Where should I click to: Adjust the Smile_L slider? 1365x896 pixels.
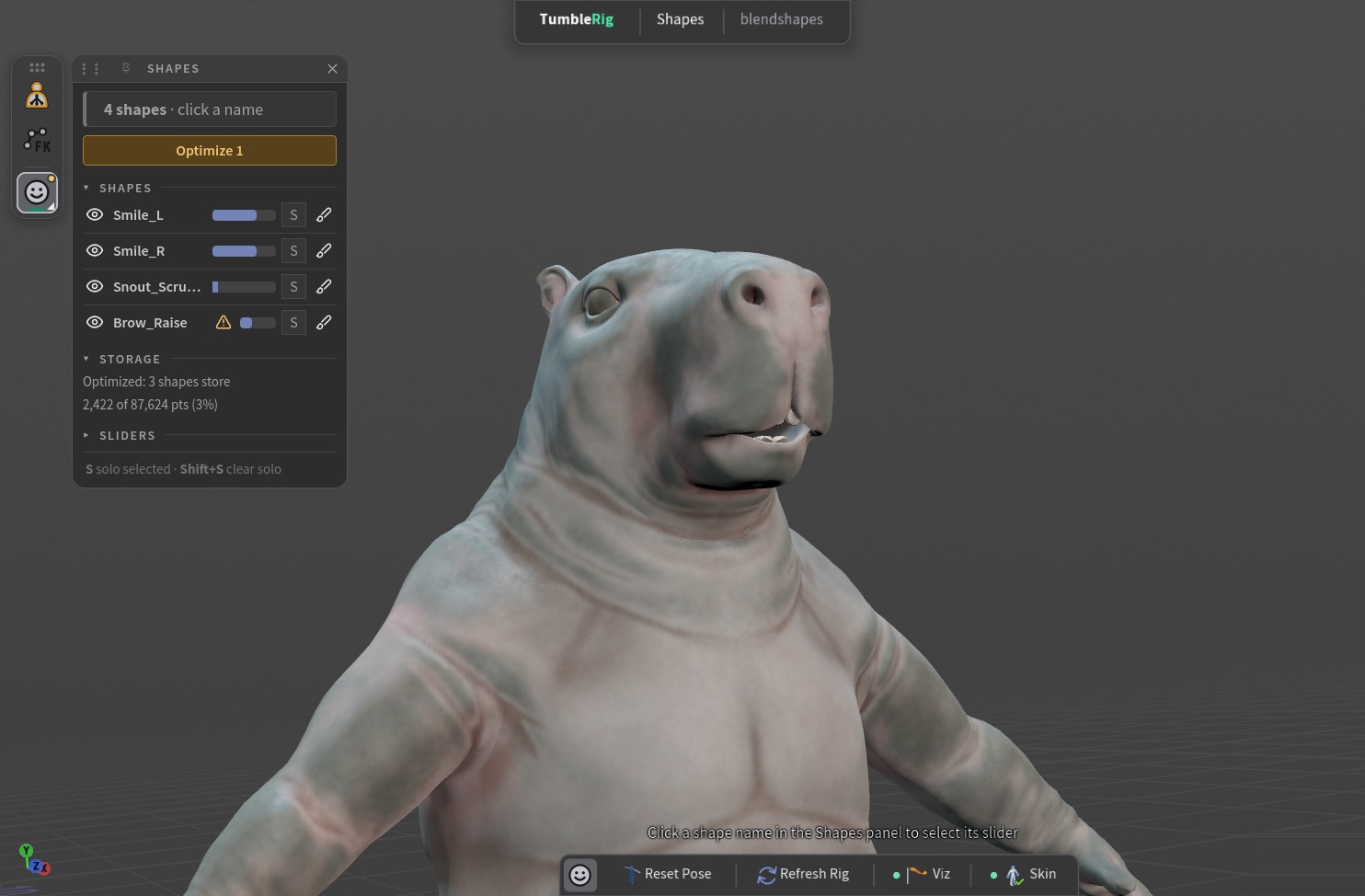point(244,215)
